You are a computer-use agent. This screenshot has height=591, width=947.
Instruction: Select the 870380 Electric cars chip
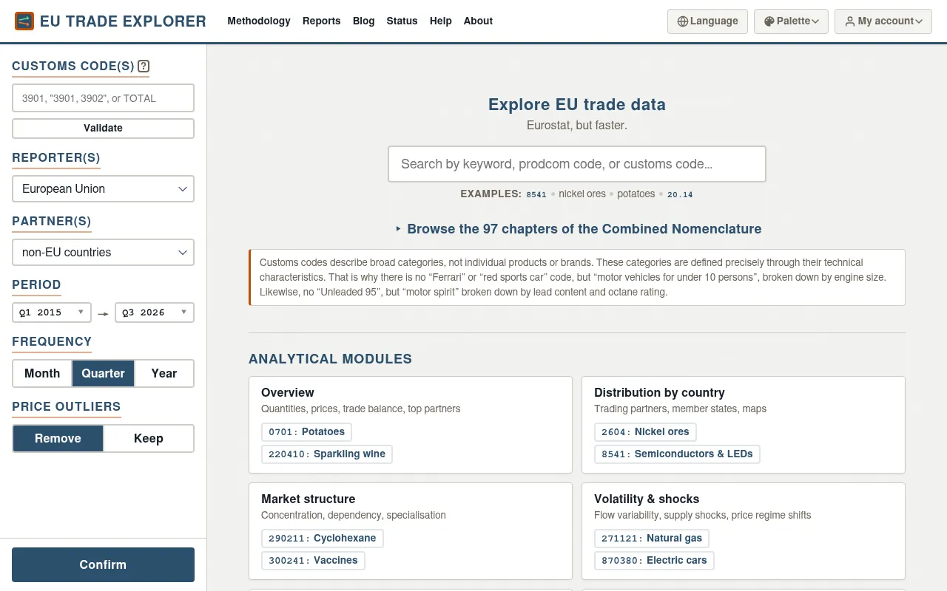pos(654,561)
